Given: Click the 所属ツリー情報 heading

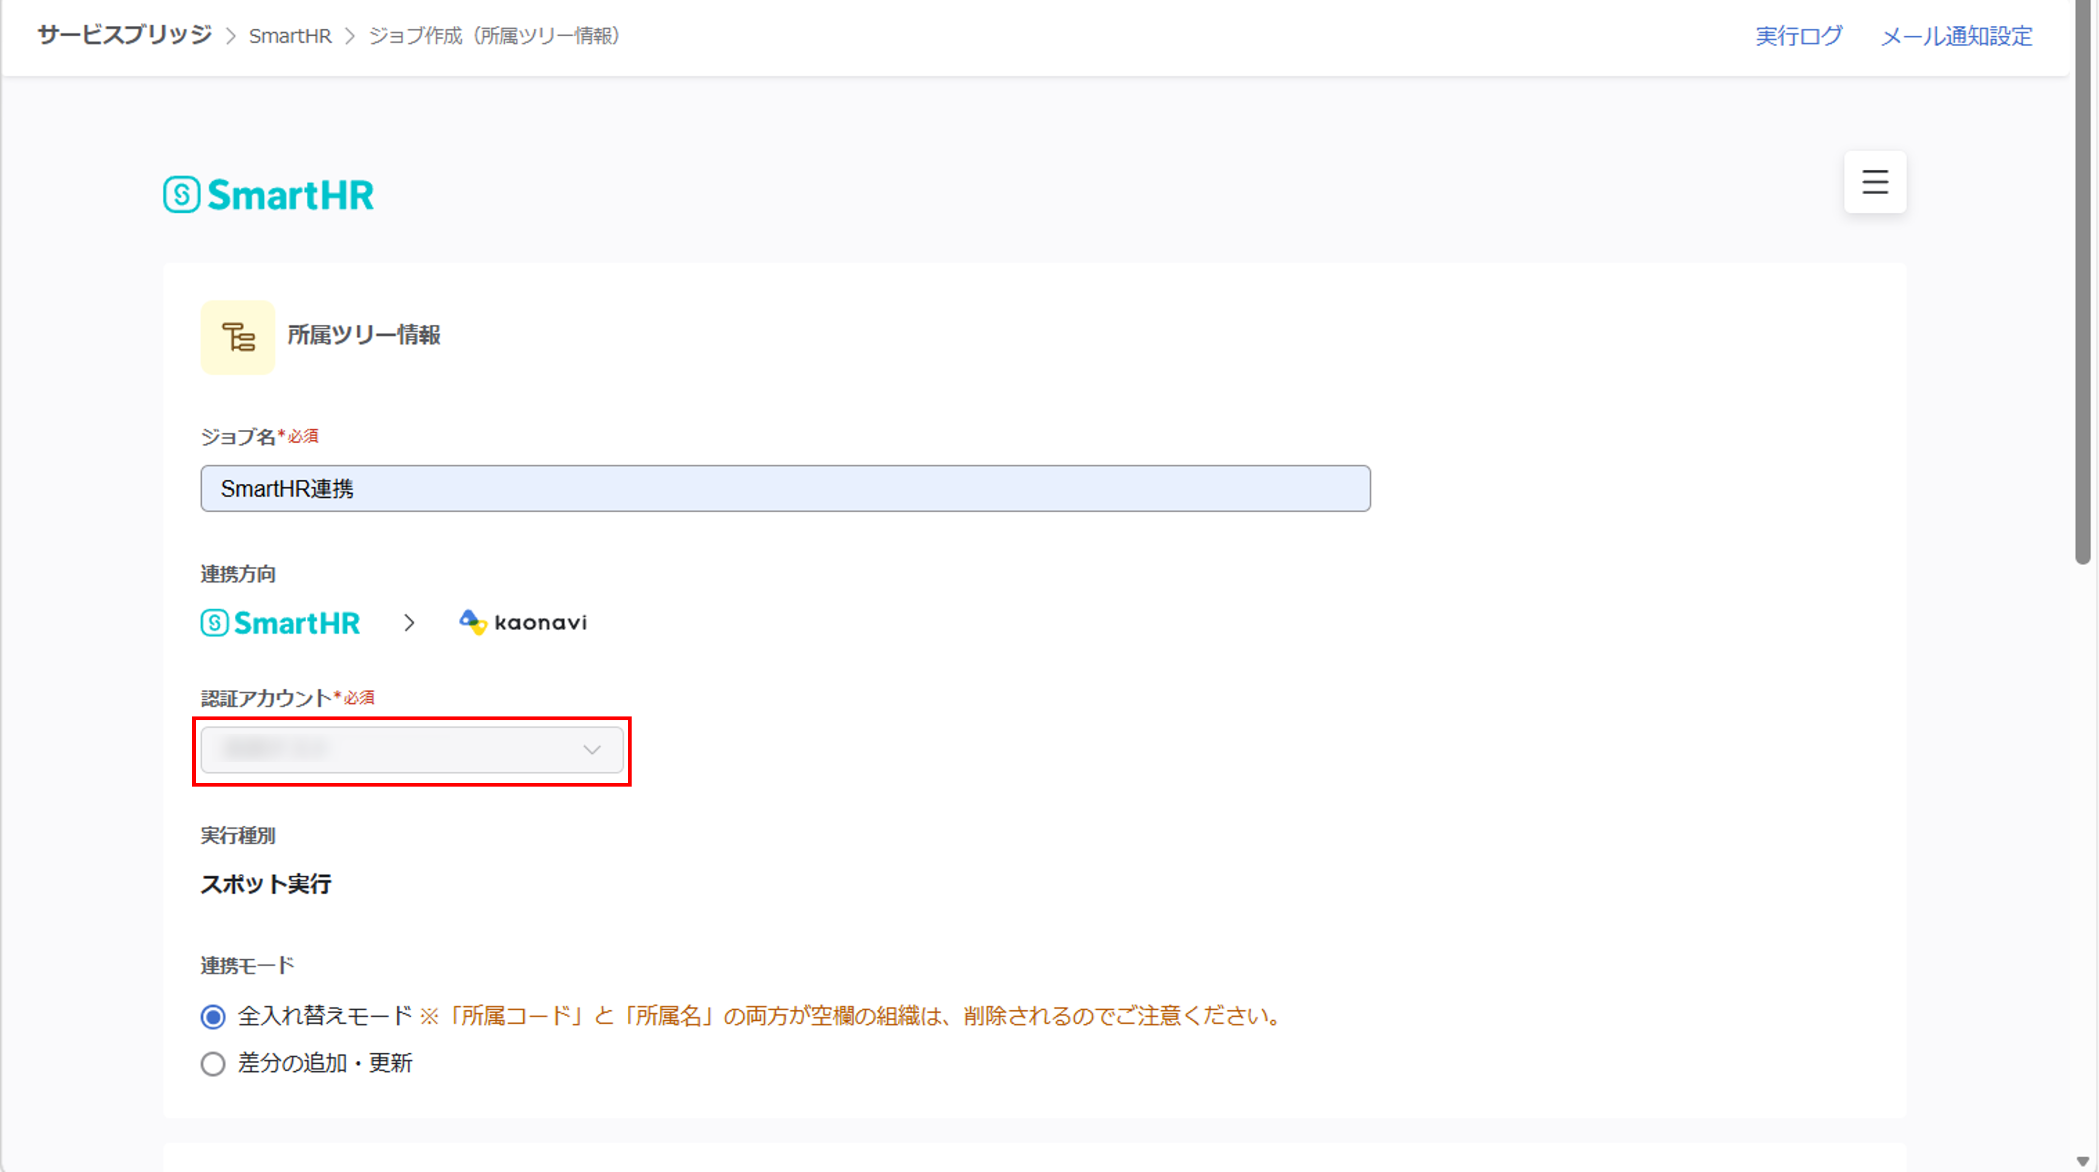Looking at the screenshot, I should (364, 335).
